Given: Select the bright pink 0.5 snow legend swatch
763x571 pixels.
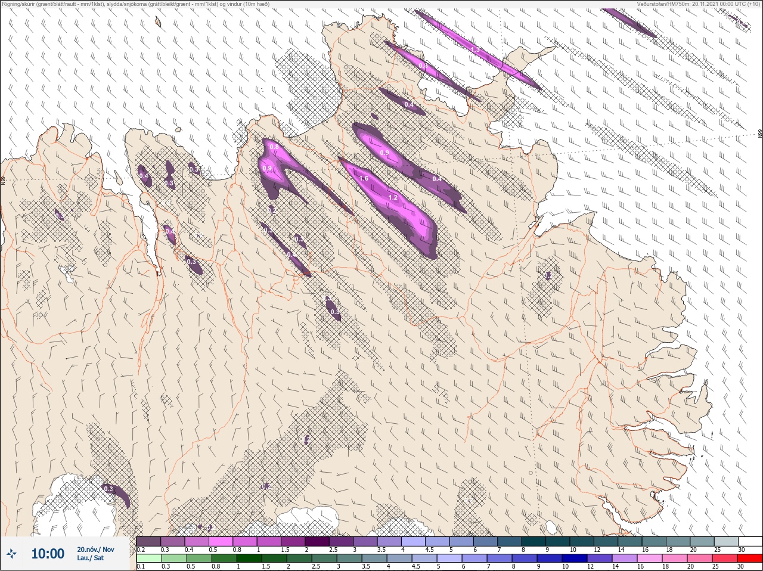Looking at the screenshot, I should (x=221, y=541).
